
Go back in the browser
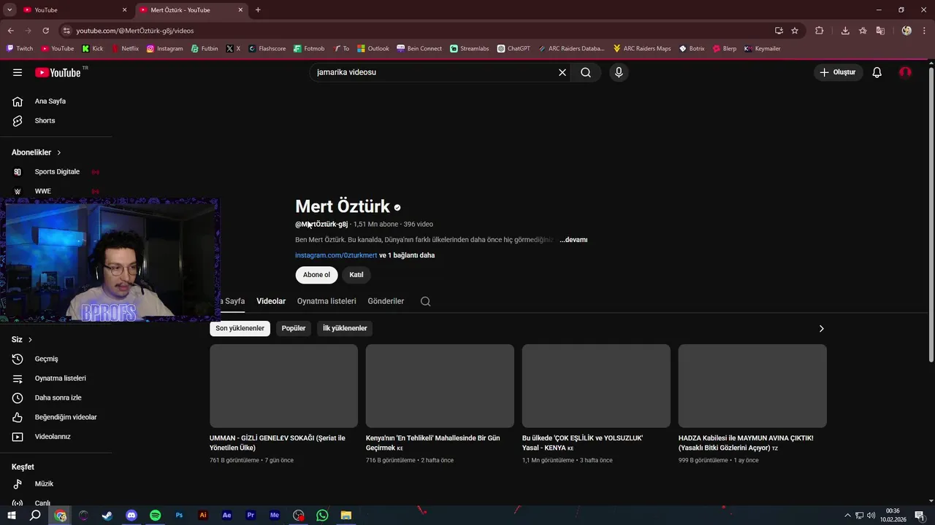(10, 31)
